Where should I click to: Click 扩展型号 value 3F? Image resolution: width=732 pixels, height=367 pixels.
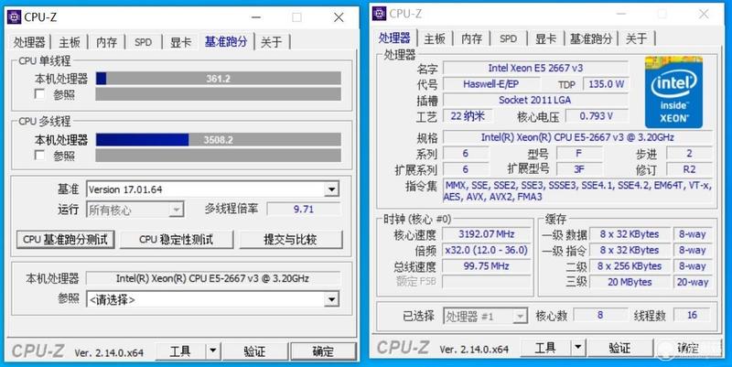pyautogui.click(x=579, y=169)
